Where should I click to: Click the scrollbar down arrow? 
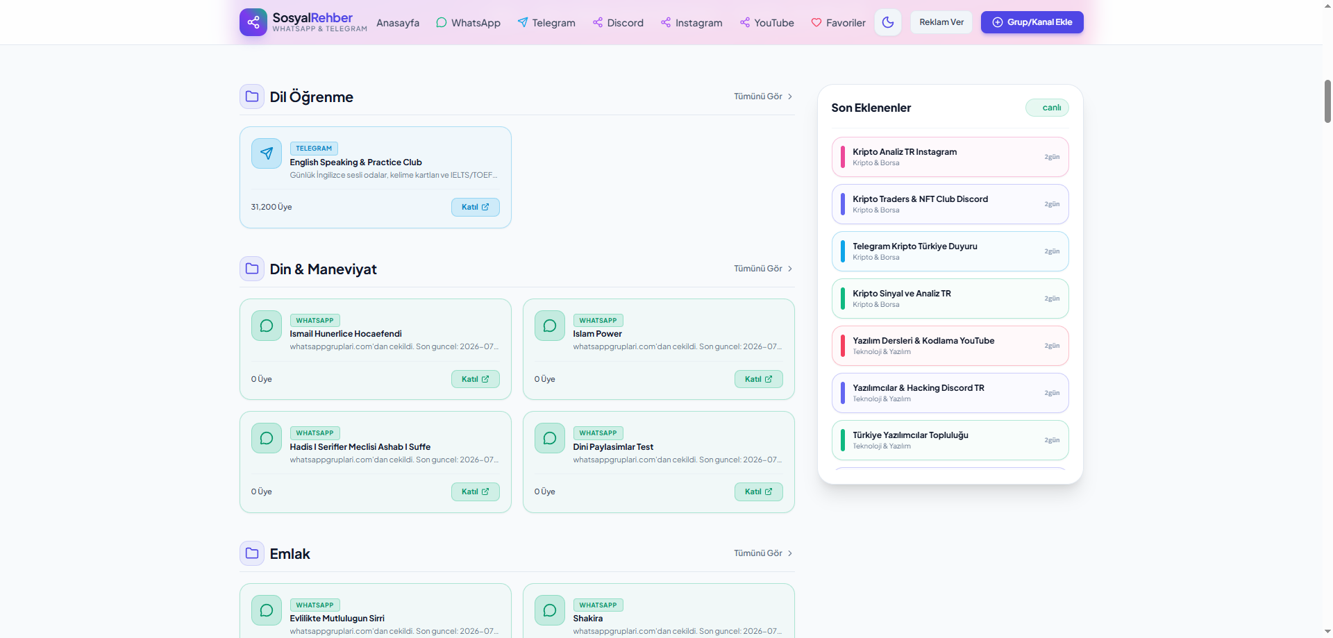[1327, 632]
